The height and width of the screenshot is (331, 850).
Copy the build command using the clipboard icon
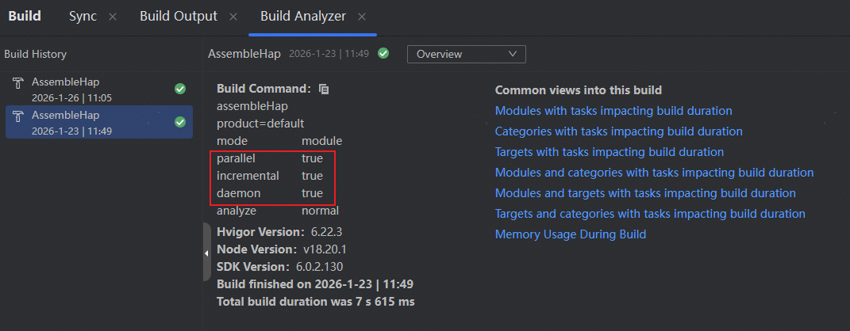click(324, 89)
